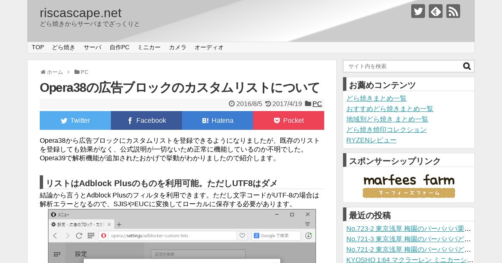Go to ホーム in the breadcrumb
This screenshot has width=502, height=263.
tap(55, 72)
